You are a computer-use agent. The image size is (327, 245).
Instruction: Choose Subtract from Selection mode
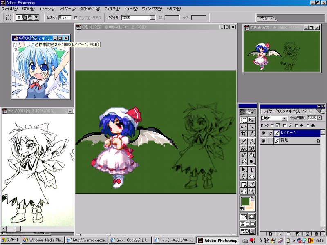[x=30, y=18]
